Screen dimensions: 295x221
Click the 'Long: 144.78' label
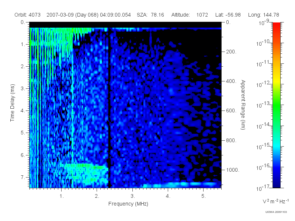[263, 15]
